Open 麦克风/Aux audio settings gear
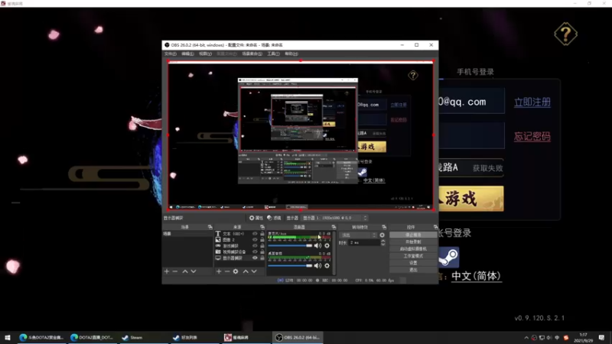 click(327, 245)
